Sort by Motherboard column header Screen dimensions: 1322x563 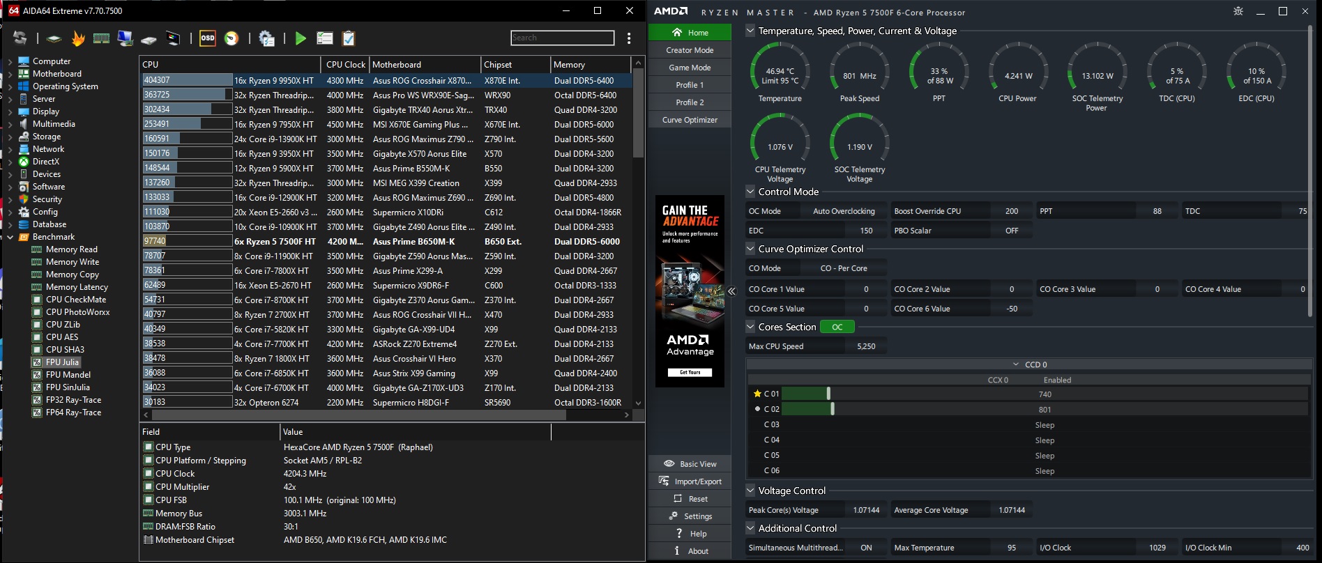[425, 64]
